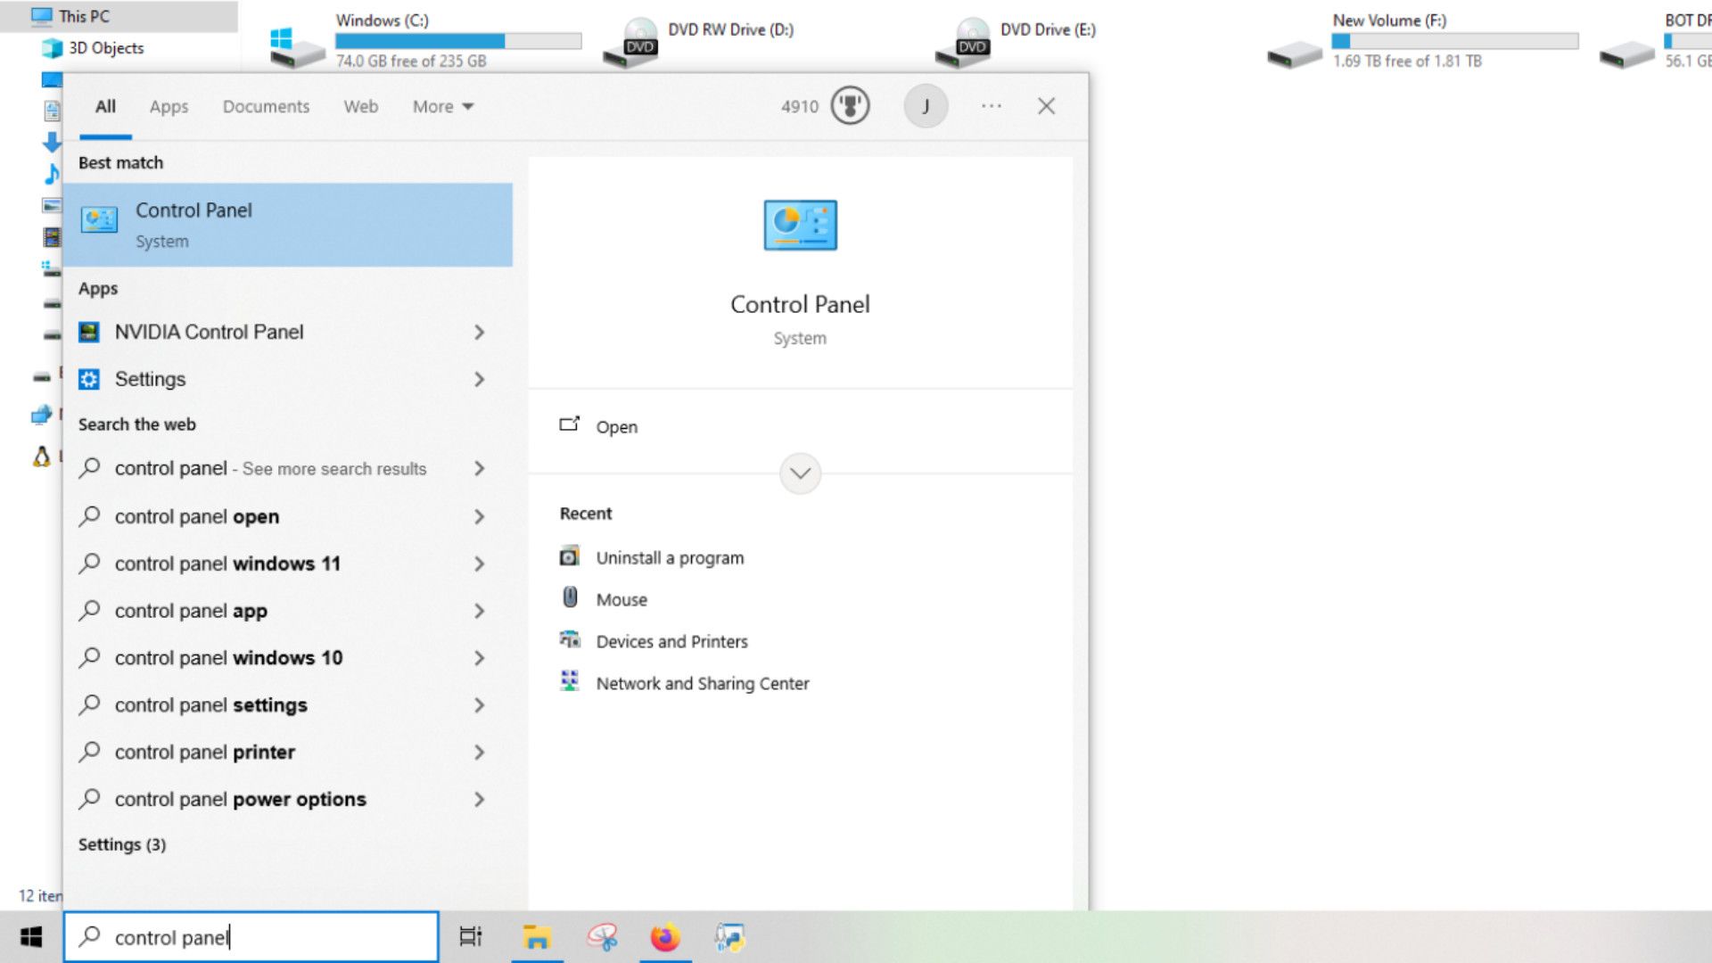Switch to the Apps search tab
The image size is (1712, 963).
(x=169, y=106)
